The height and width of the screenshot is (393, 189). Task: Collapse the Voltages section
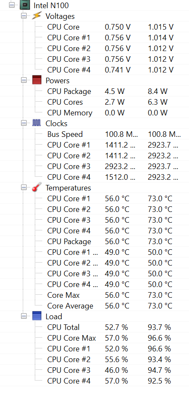[24, 16]
